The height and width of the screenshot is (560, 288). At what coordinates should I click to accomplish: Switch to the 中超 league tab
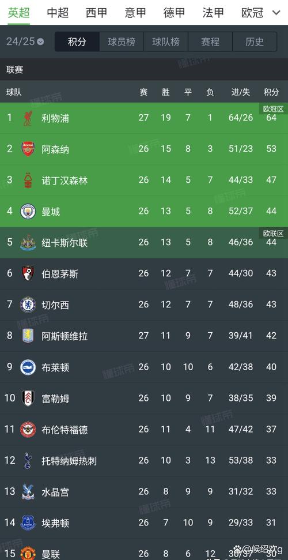[58, 13]
